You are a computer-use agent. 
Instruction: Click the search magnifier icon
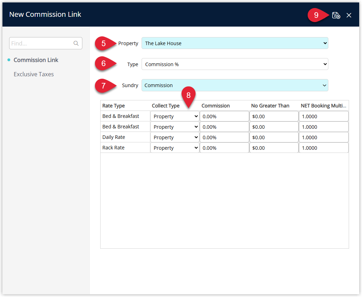click(76, 43)
